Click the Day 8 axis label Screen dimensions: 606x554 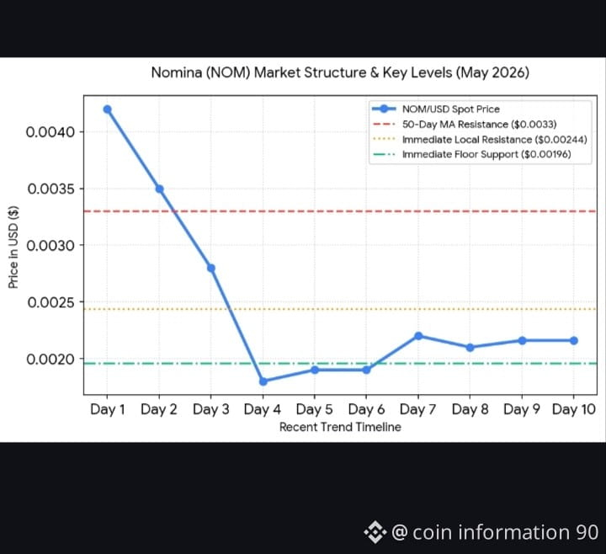pos(470,409)
